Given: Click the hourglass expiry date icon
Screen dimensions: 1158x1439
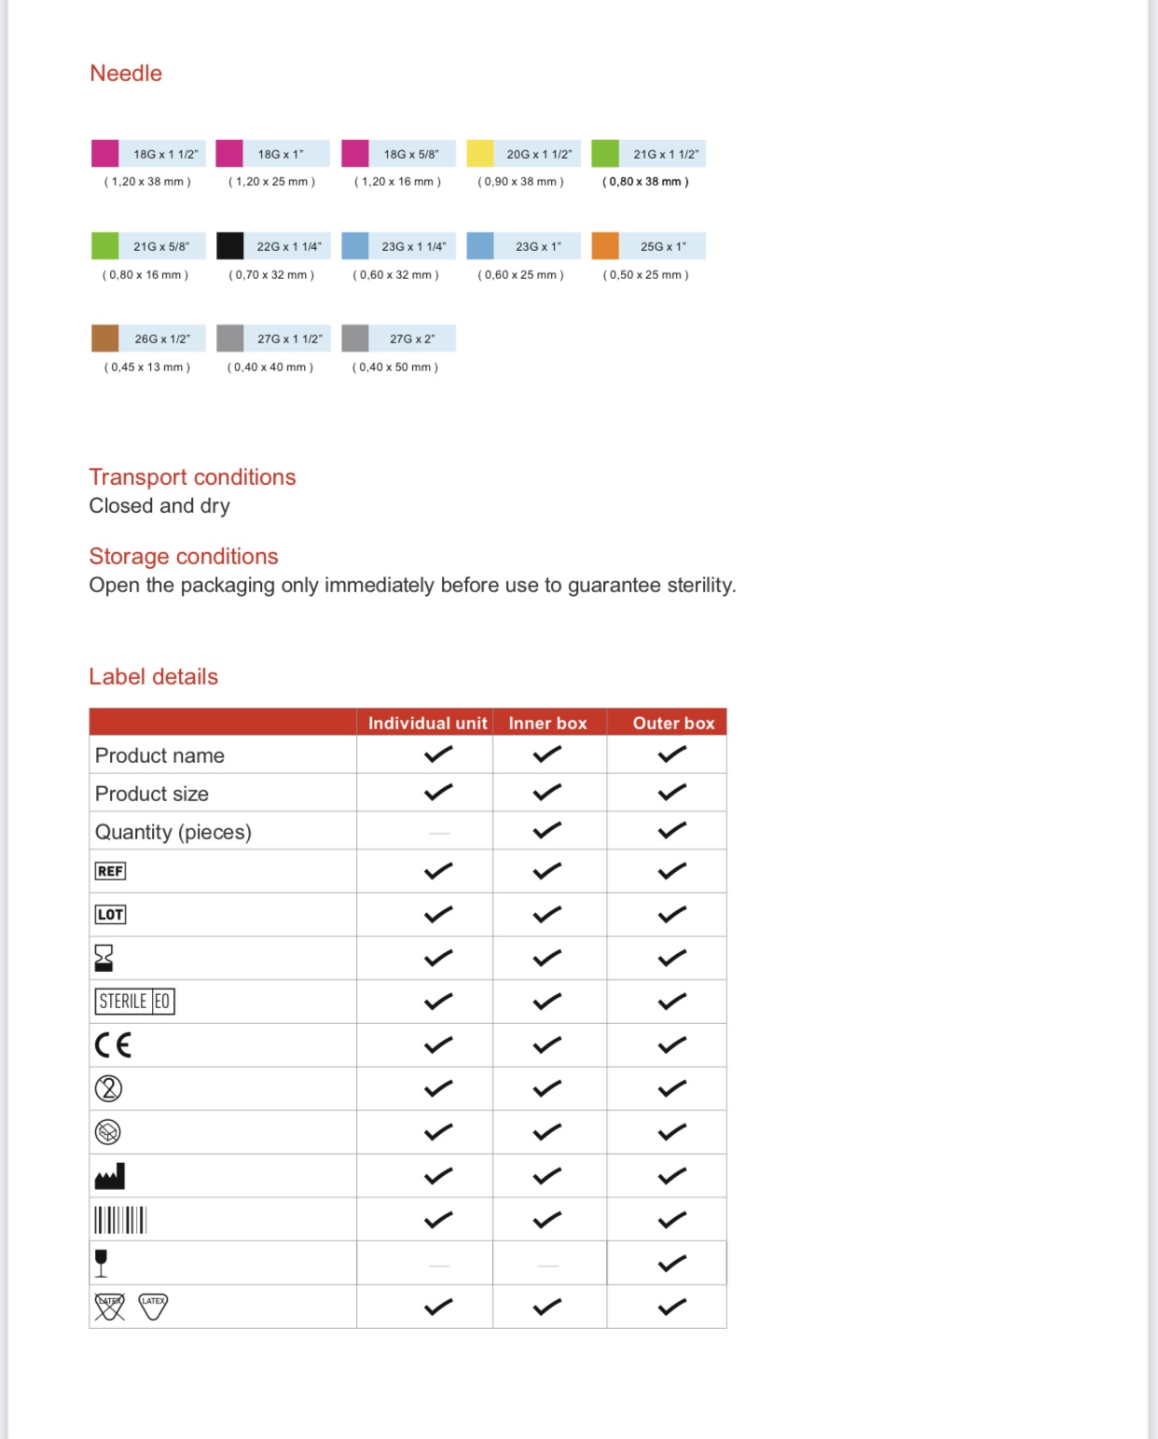Looking at the screenshot, I should [103, 958].
